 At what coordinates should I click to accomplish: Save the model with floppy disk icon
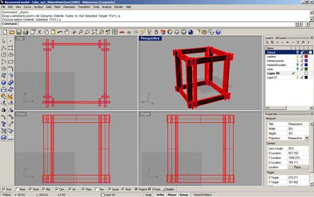pos(19,32)
